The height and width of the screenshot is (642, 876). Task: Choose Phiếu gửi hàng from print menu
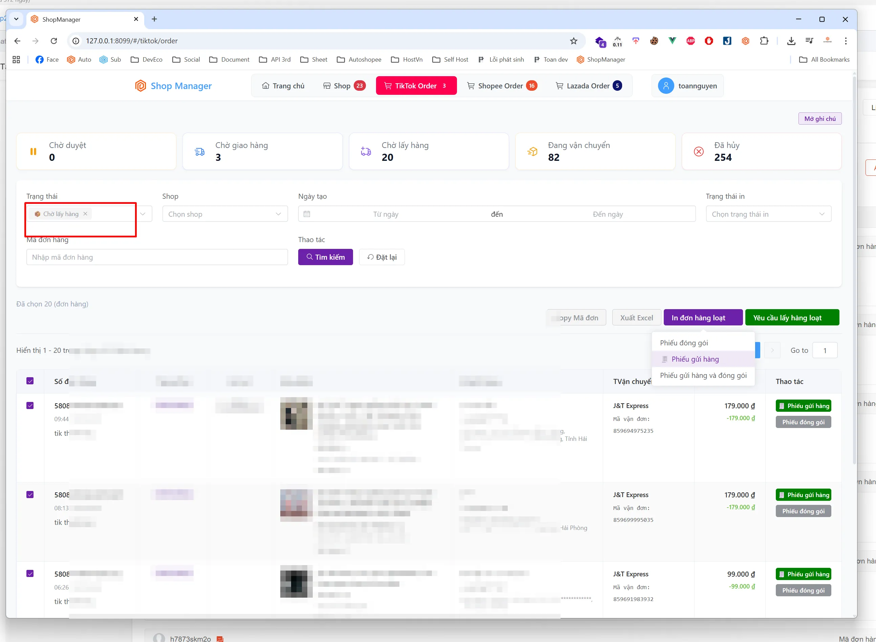click(x=703, y=359)
